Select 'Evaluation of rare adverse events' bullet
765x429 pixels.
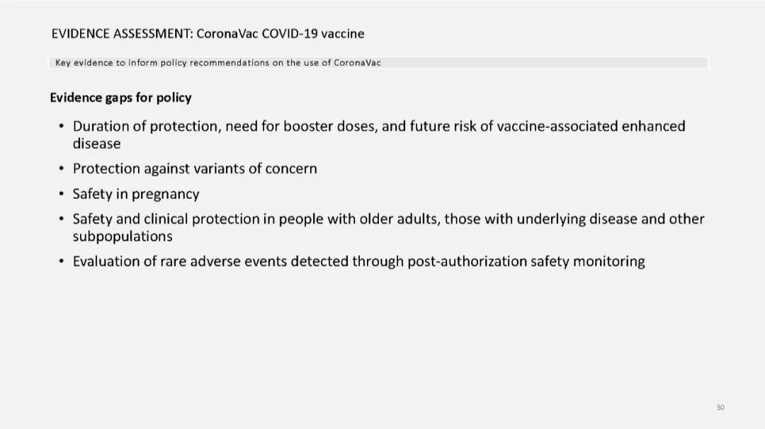(358, 261)
